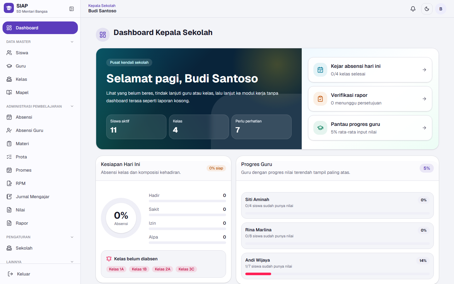Click the Mapel open book icon
Screen dimensions: 454x284
click(9, 92)
